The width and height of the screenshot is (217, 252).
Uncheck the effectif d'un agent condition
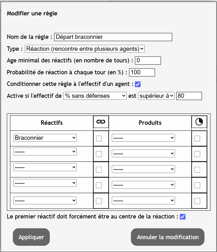(138, 84)
